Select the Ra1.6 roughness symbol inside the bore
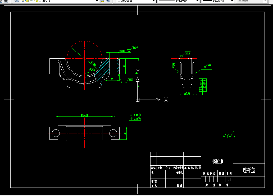273x196 pixels. click(x=90, y=72)
